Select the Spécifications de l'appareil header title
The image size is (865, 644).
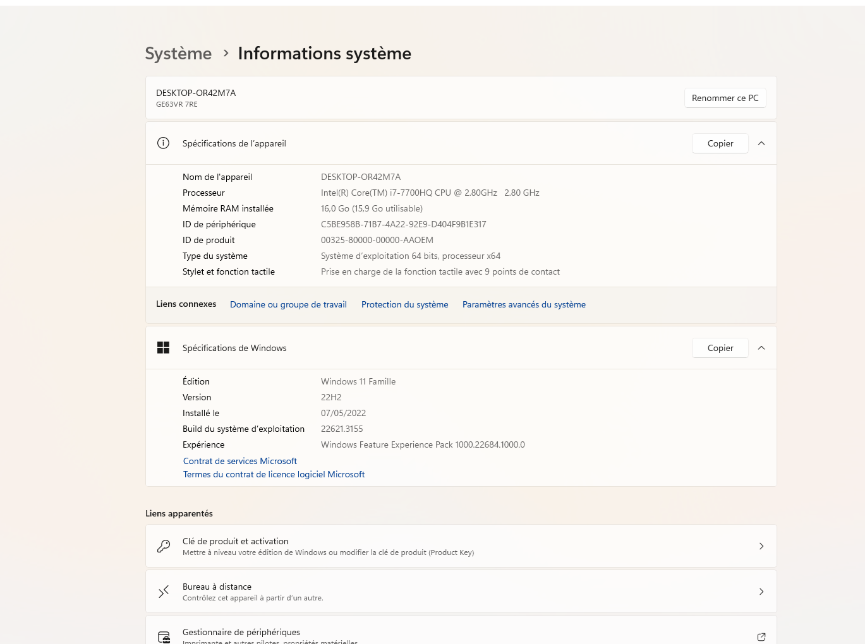234,143
